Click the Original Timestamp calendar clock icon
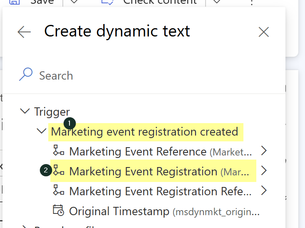305x228 pixels. (59, 211)
